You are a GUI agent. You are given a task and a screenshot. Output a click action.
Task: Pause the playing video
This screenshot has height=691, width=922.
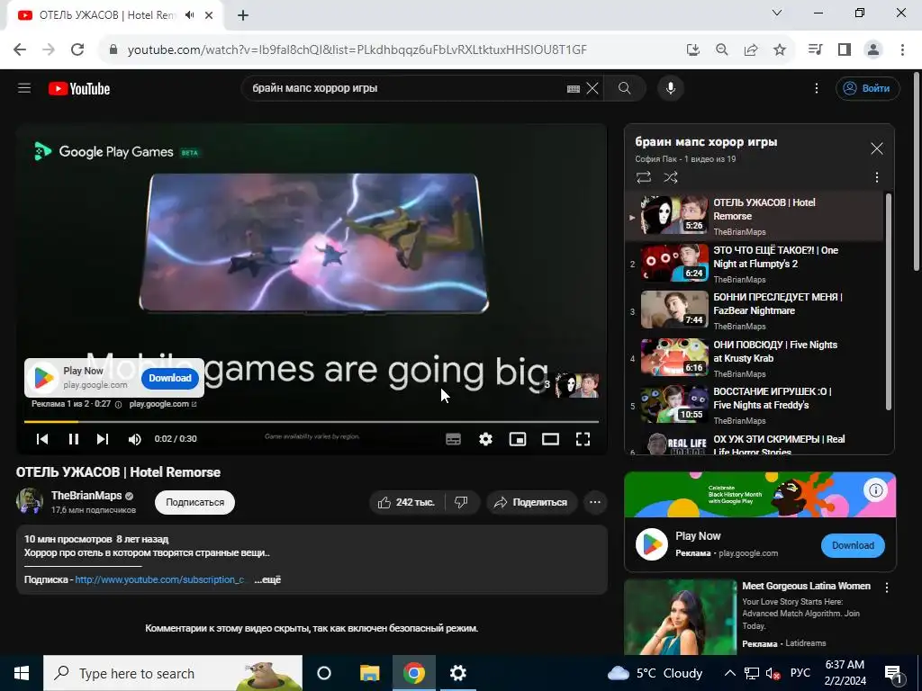74,439
